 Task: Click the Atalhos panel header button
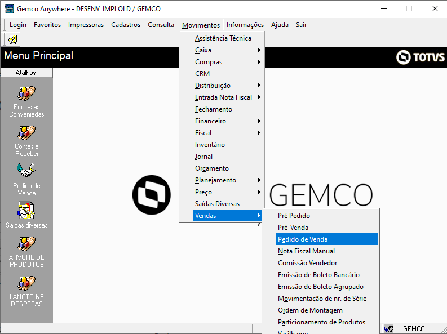point(26,73)
